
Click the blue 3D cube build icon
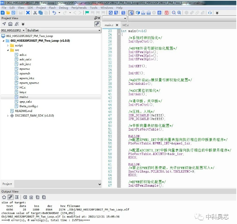click(x=138, y=13)
